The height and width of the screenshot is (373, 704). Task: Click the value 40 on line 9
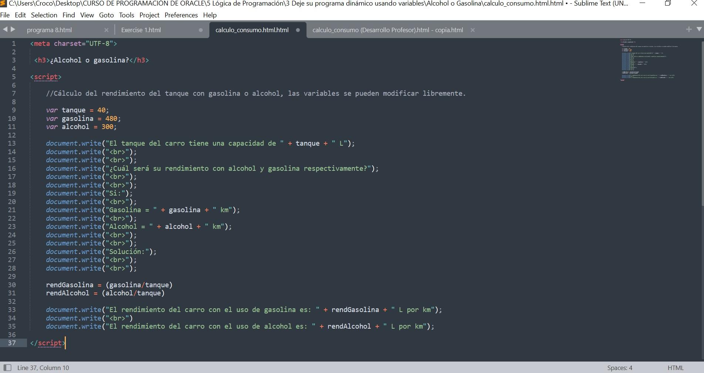coord(101,110)
